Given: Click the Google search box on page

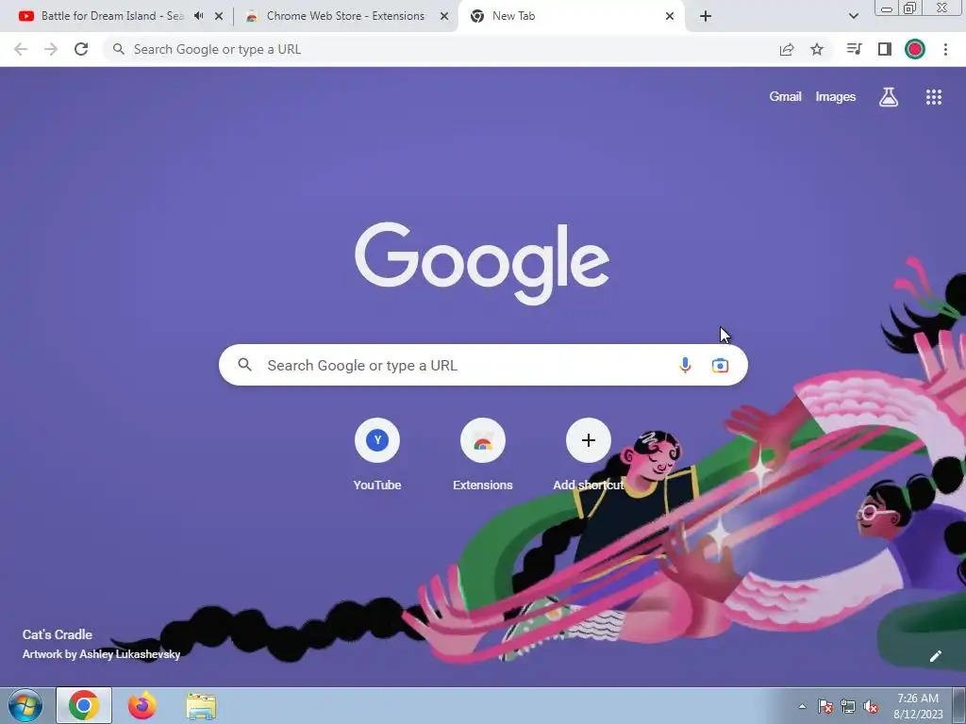Looking at the screenshot, I should (x=483, y=365).
